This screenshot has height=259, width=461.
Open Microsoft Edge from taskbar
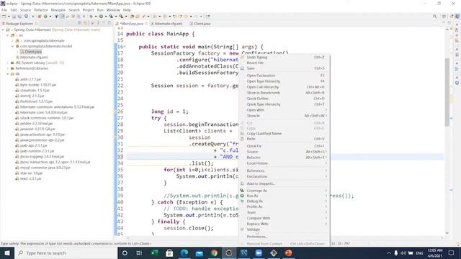tap(184, 253)
